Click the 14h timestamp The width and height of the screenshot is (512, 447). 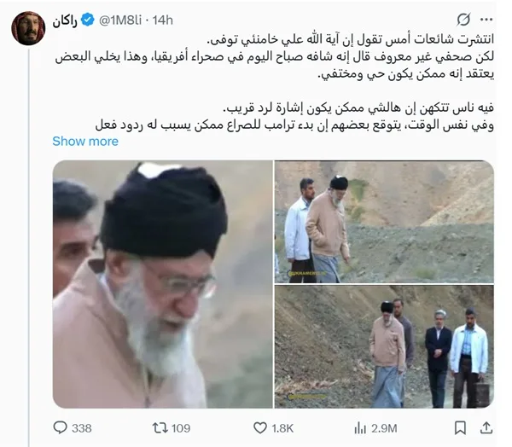163,20
